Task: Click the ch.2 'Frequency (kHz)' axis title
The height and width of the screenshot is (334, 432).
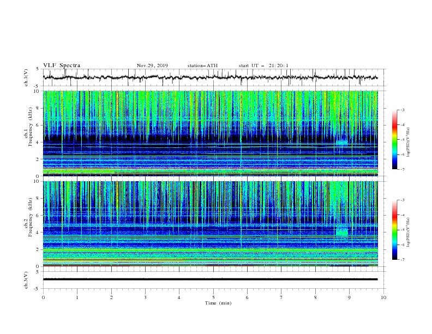Action: 30,217
